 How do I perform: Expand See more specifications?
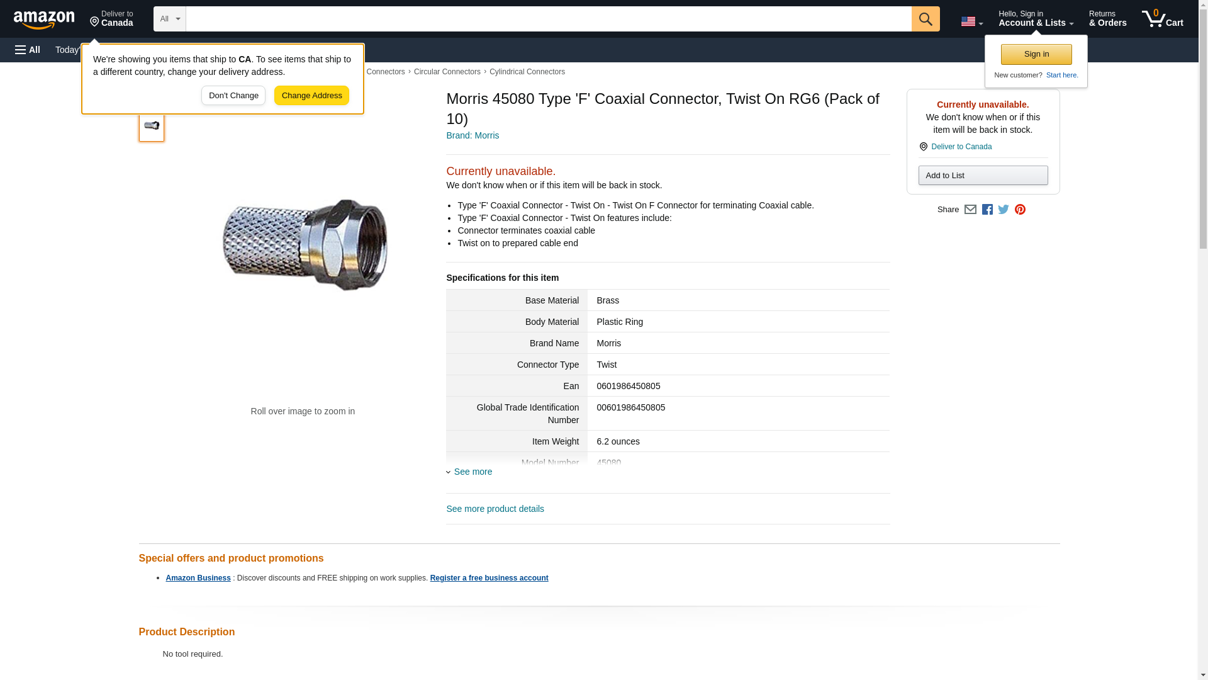point(473,472)
